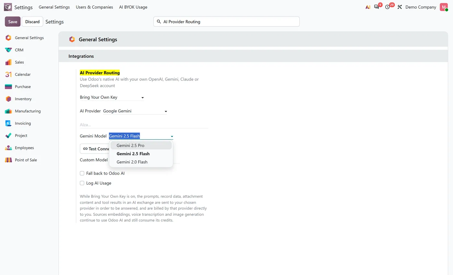Click the Settings app title
This screenshot has width=453, height=275.
(x=23, y=7)
